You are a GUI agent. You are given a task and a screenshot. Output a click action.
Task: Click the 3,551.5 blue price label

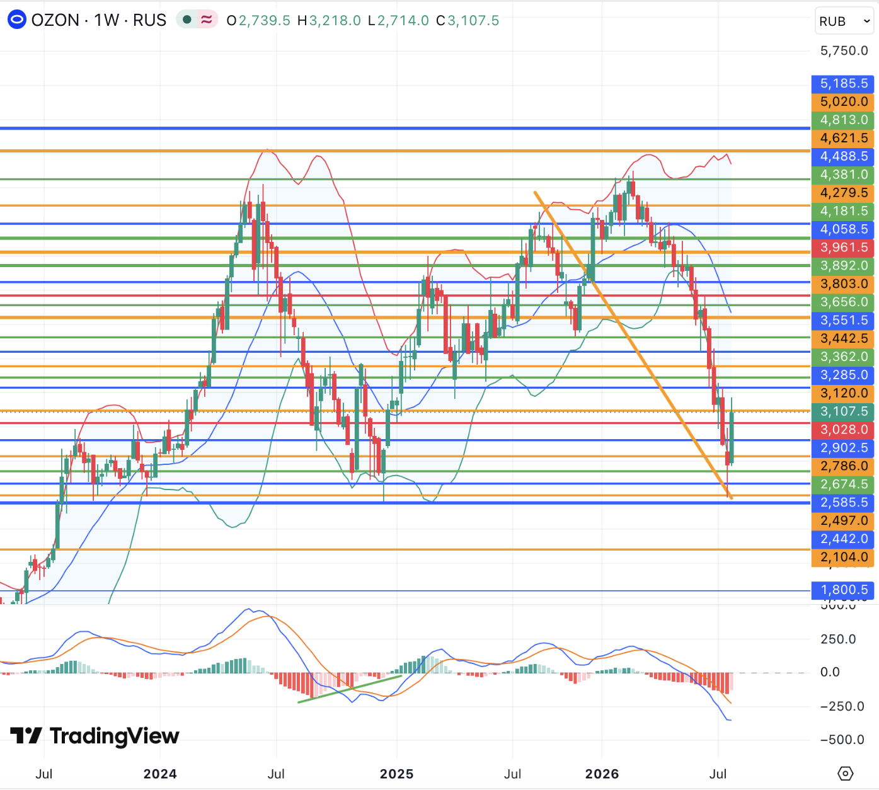point(844,321)
